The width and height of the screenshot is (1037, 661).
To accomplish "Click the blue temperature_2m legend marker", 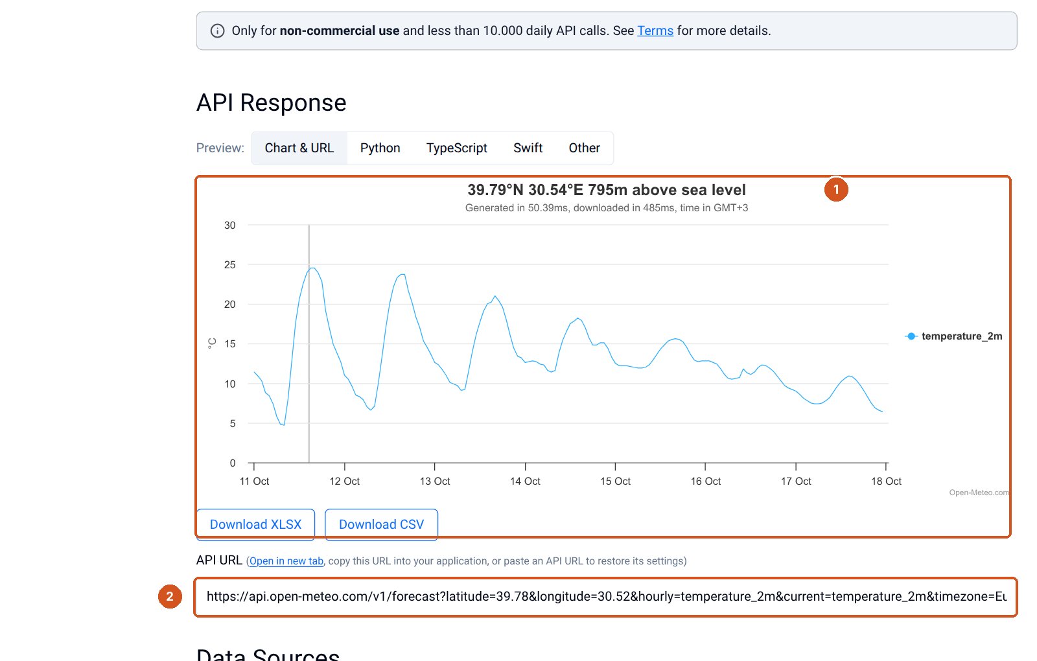I will pyautogui.click(x=911, y=336).
